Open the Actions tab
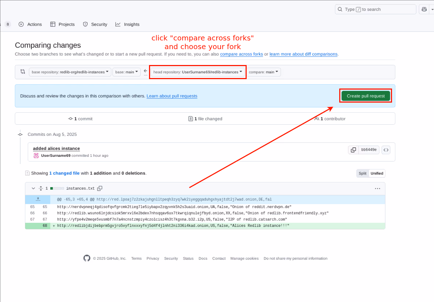Screen dimensions: 434x302 click(30, 24)
